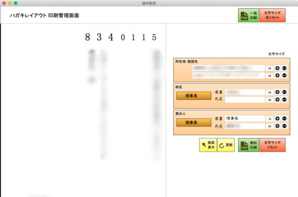The image size is (298, 197).
Task: Click font size value of second 所在地・施設名 line
Action: [269, 76]
